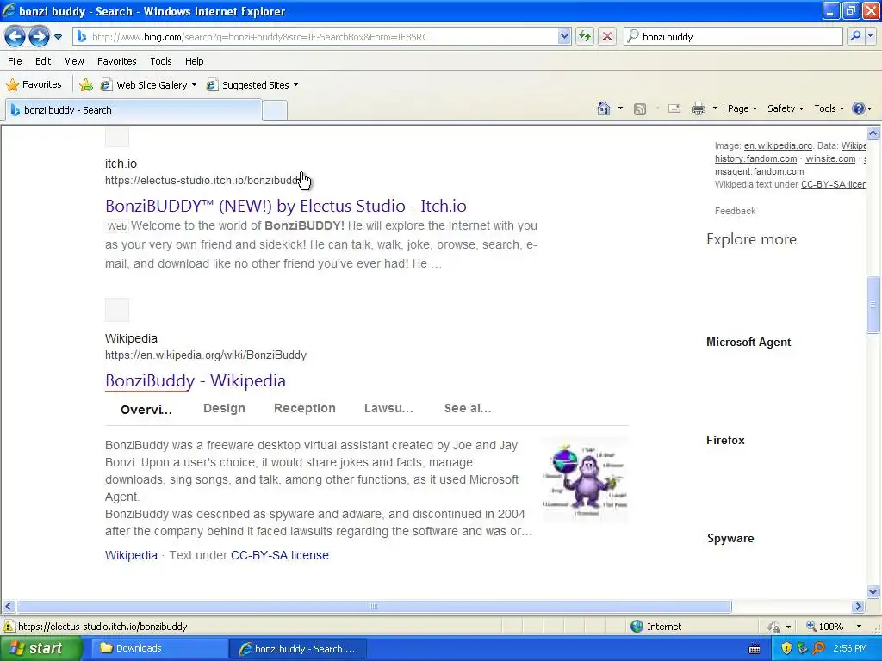Select the Overview tab of Wikipedia result
The image size is (882, 661).
[x=146, y=409]
